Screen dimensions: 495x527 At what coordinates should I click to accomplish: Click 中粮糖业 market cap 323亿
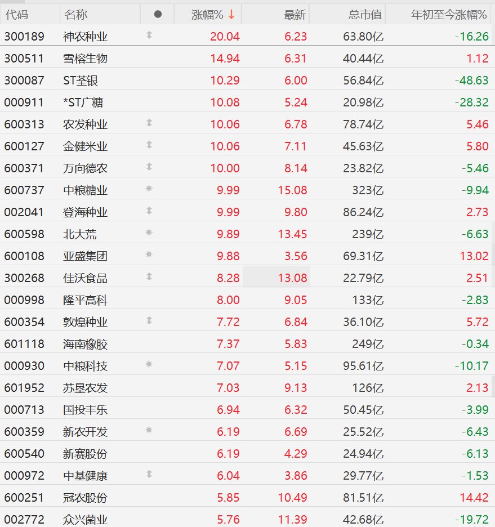click(368, 190)
